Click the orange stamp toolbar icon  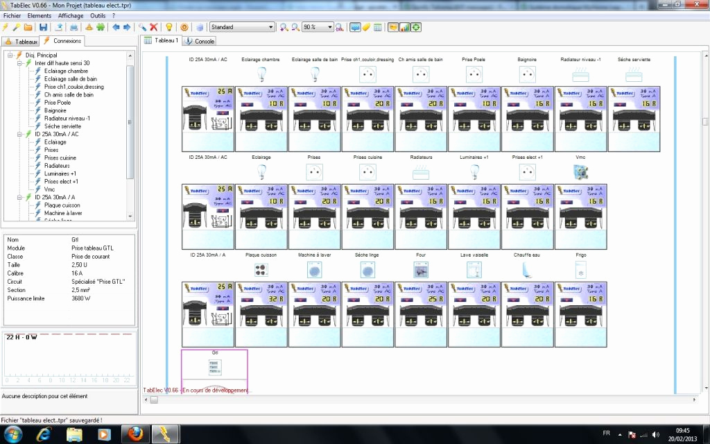click(89, 27)
